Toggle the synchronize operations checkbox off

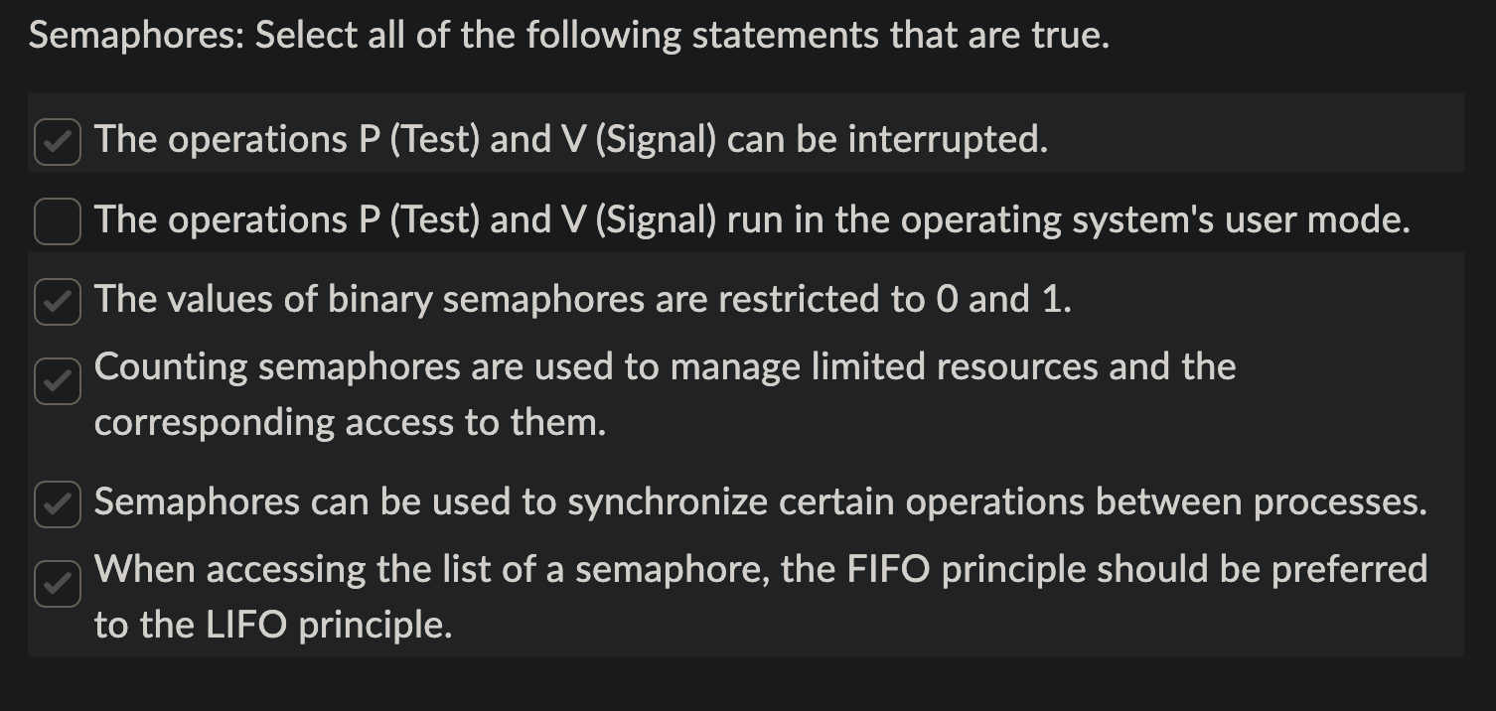57,503
